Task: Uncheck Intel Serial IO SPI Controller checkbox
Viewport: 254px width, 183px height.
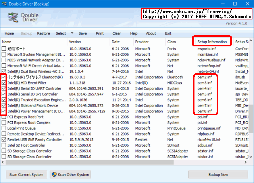Action: point(4,94)
